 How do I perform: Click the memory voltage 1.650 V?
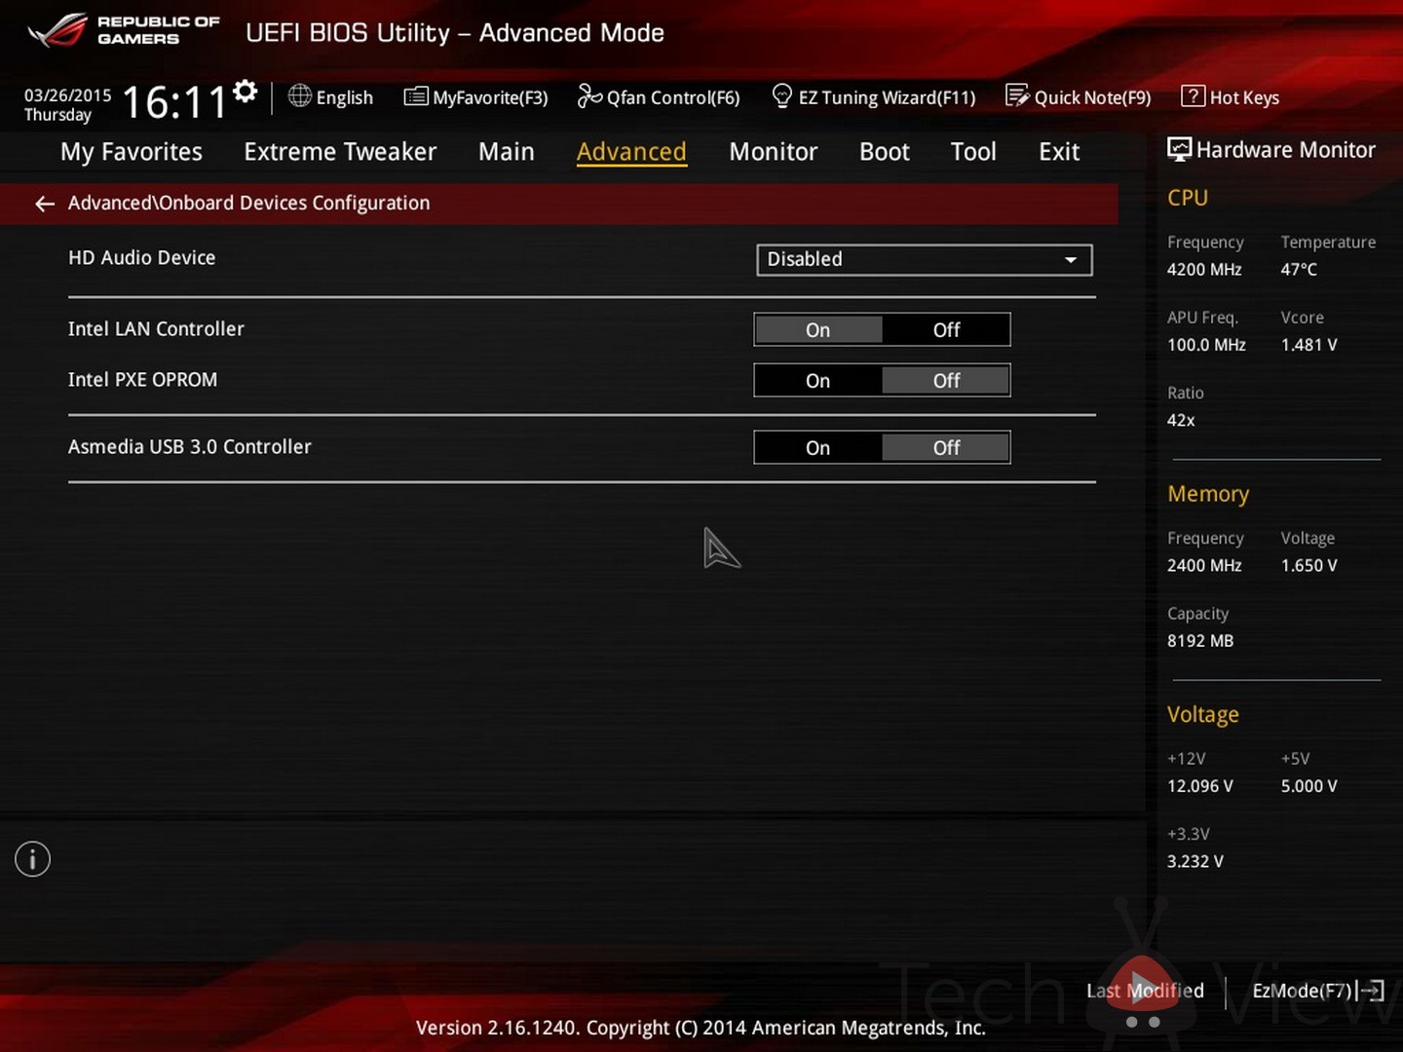click(x=1308, y=566)
